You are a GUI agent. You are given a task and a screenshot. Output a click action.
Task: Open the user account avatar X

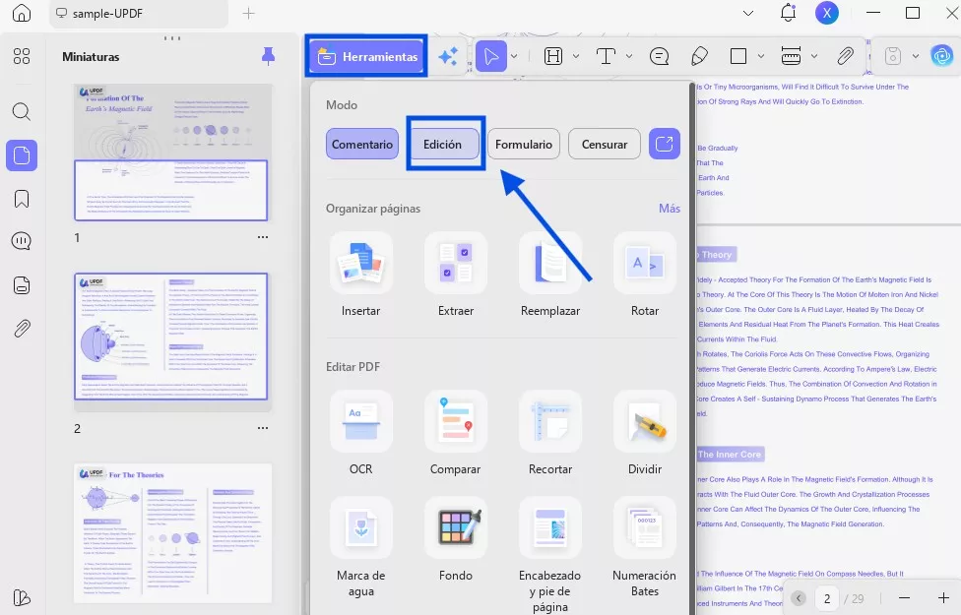827,13
